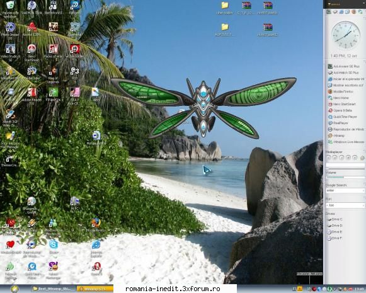366x293 pixels.
Task: Launch the Mozilla Firefox desktop shortcut
Action: point(96,223)
